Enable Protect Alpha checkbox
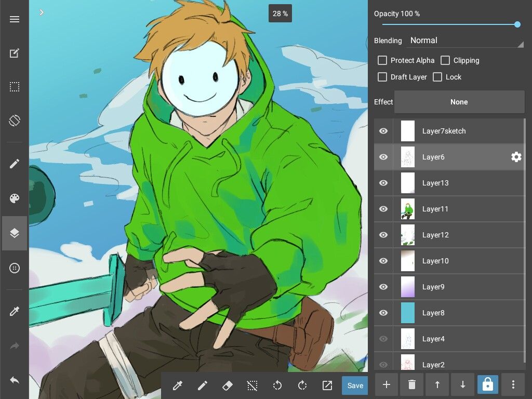 coord(382,60)
